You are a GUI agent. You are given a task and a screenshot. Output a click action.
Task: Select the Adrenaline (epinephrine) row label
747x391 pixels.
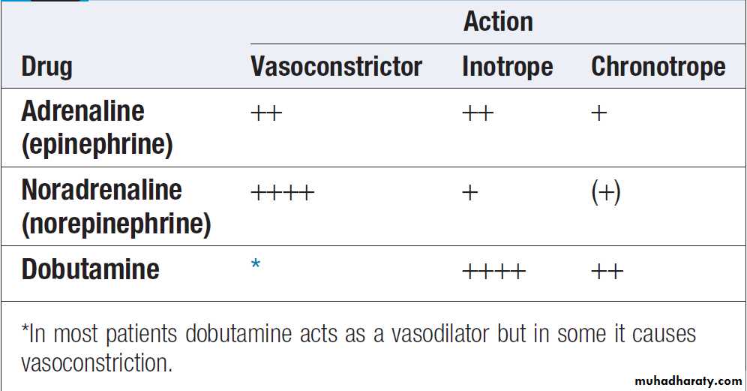tap(97, 128)
